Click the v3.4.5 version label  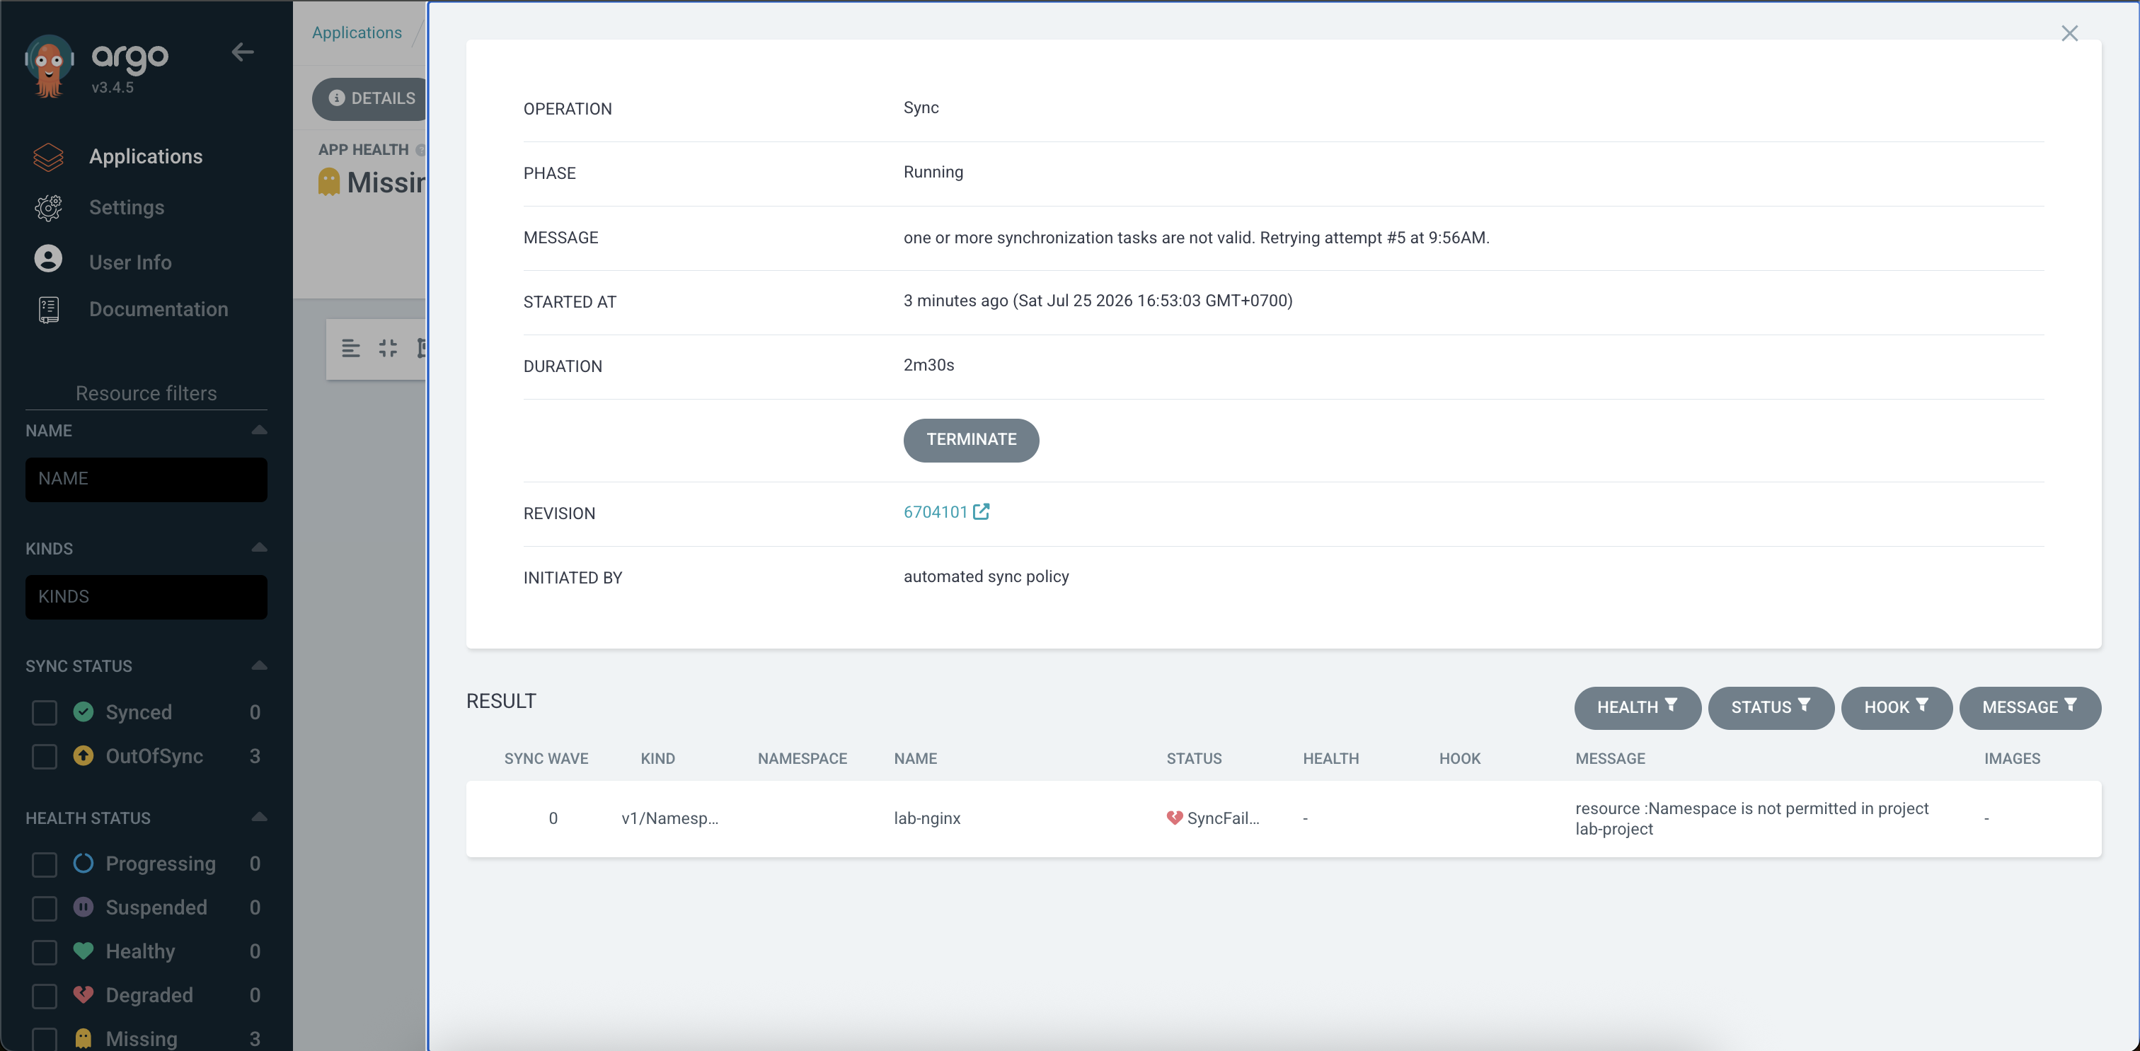click(x=112, y=87)
